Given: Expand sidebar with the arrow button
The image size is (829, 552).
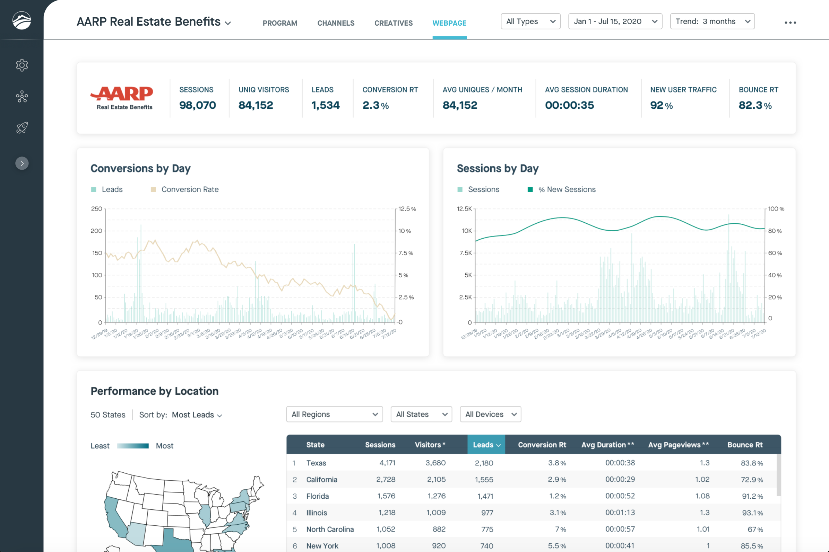Looking at the screenshot, I should 22,163.
